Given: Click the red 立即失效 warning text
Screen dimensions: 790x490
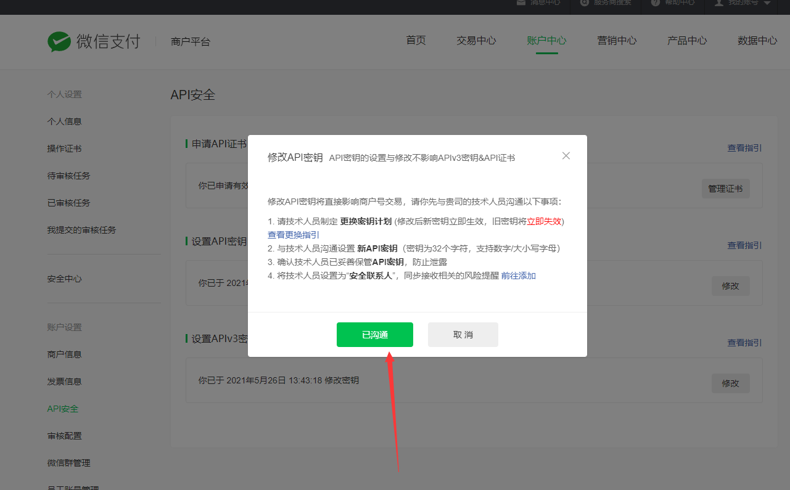Looking at the screenshot, I should pos(544,221).
